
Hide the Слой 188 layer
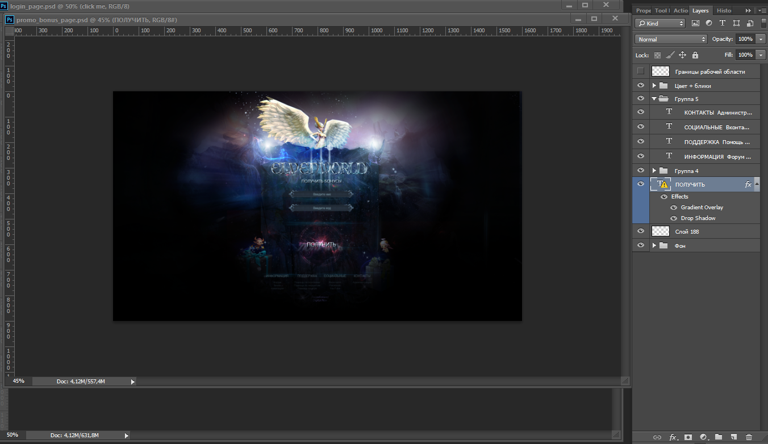click(x=641, y=231)
